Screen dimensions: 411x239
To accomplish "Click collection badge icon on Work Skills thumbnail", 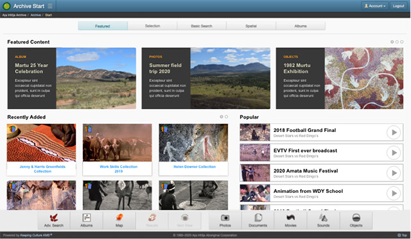I will tap(88, 129).
